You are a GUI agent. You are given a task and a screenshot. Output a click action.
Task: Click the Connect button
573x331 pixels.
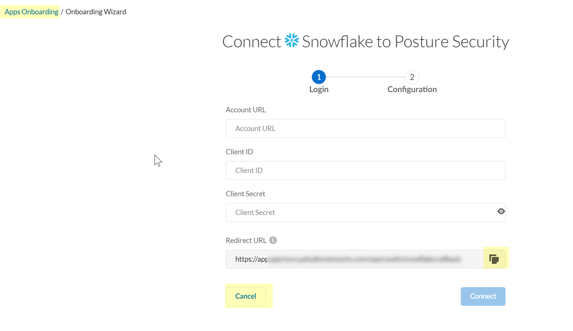click(x=483, y=296)
